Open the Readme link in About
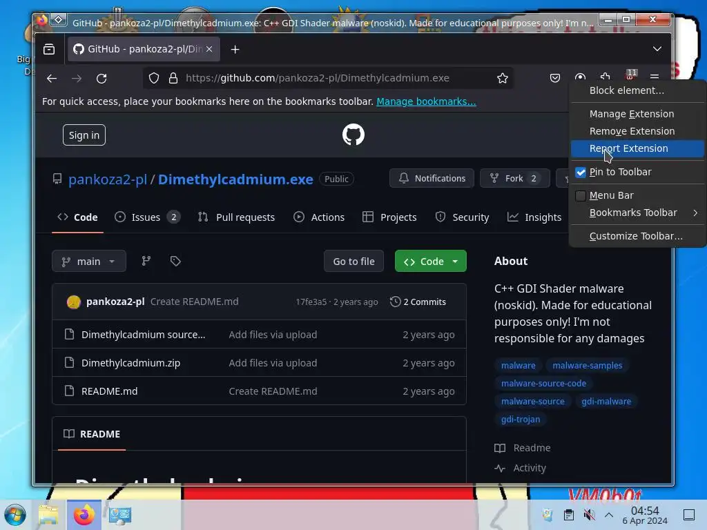The width and height of the screenshot is (707, 530). (523, 448)
